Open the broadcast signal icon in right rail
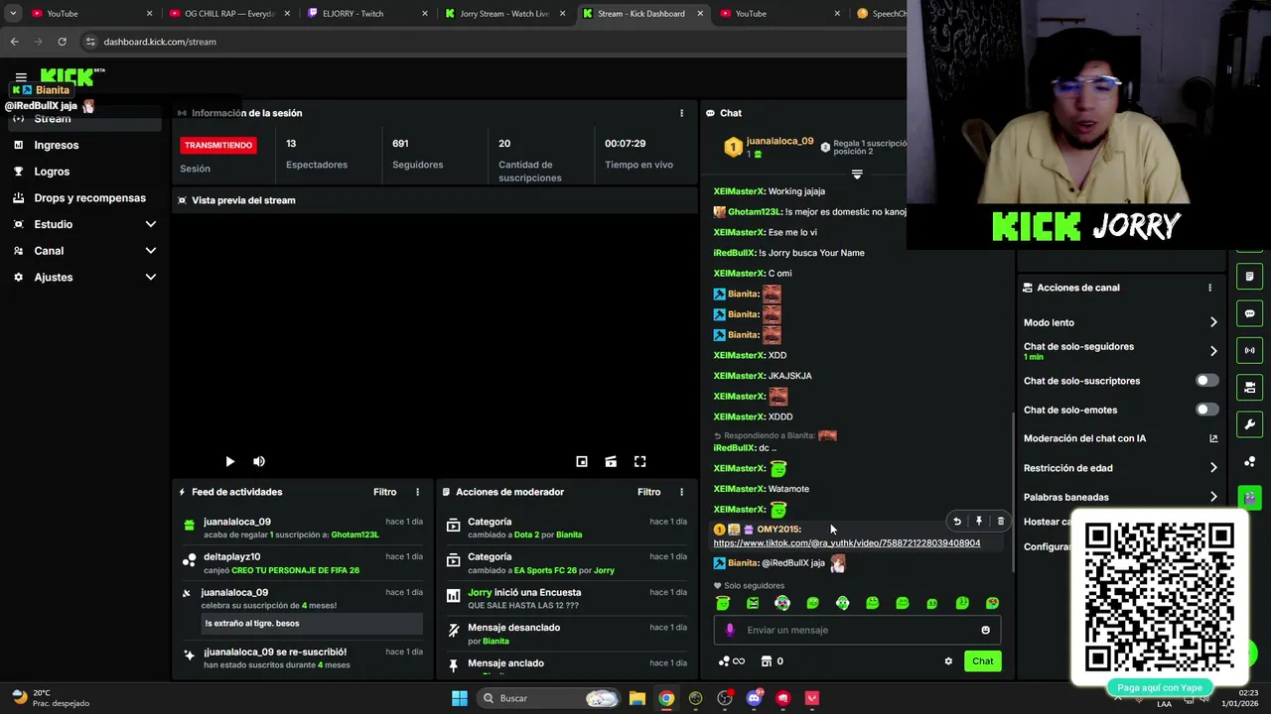Image resolution: width=1271 pixels, height=714 pixels. [1250, 350]
